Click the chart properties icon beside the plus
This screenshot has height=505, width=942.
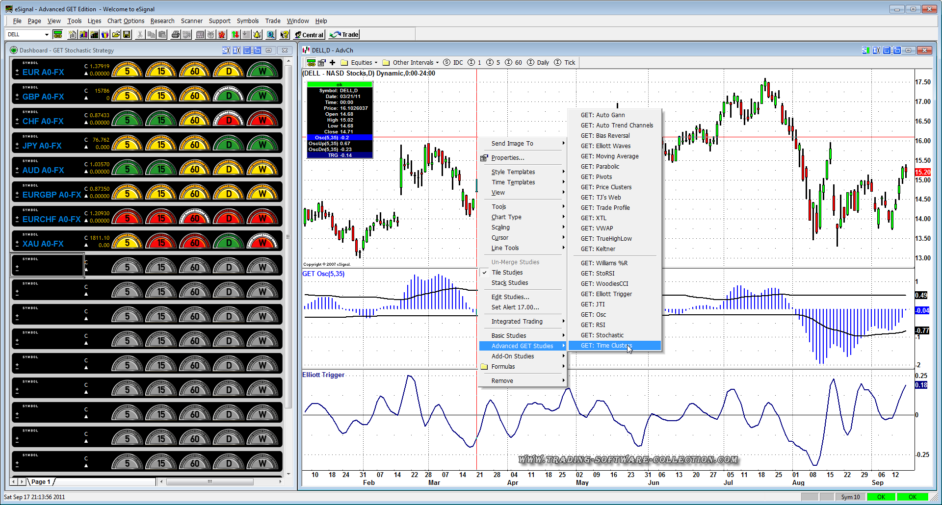pos(321,63)
